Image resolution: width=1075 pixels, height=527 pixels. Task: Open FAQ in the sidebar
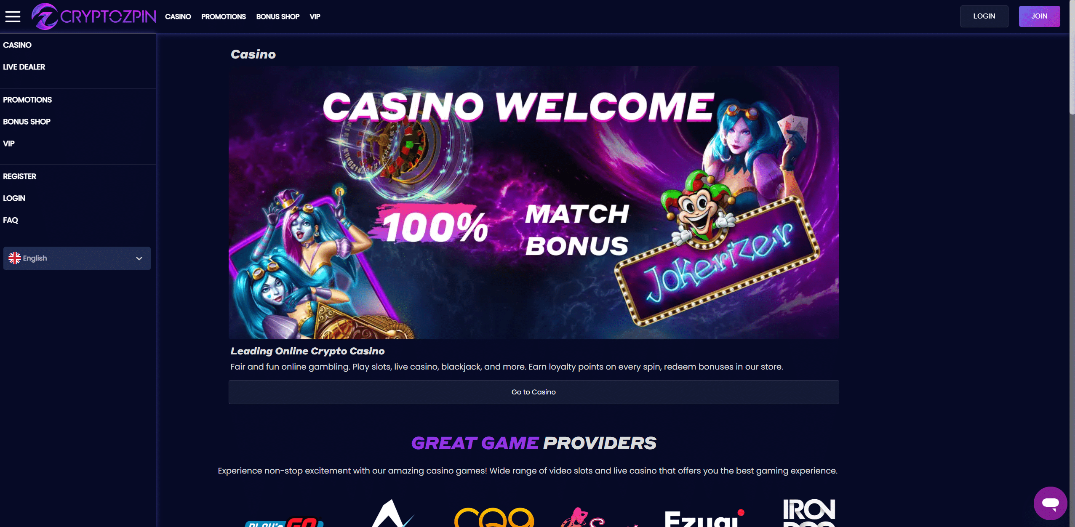click(11, 220)
